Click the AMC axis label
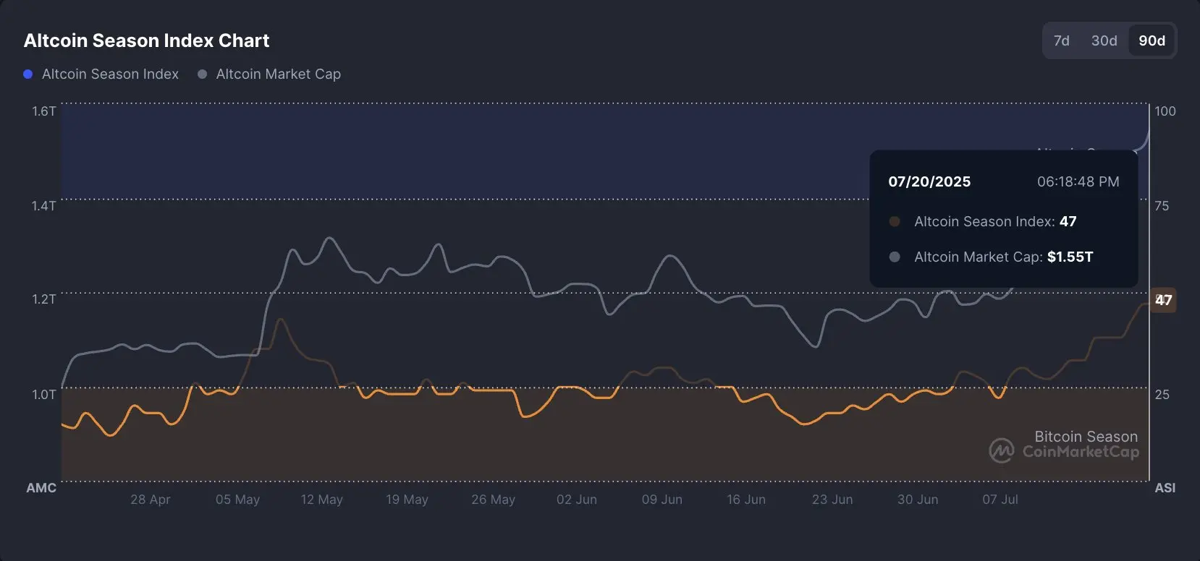 tap(41, 488)
